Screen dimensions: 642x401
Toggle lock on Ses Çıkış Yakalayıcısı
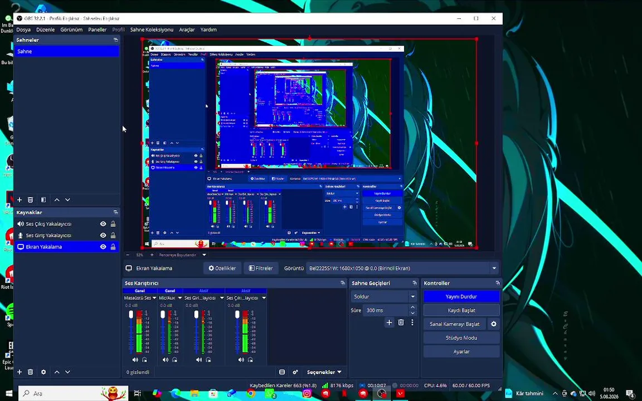113,224
